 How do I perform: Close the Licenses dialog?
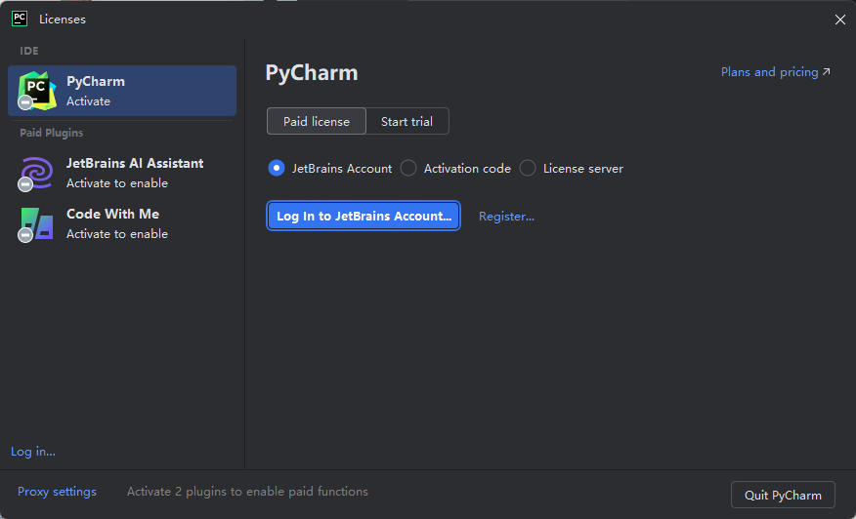[840, 20]
